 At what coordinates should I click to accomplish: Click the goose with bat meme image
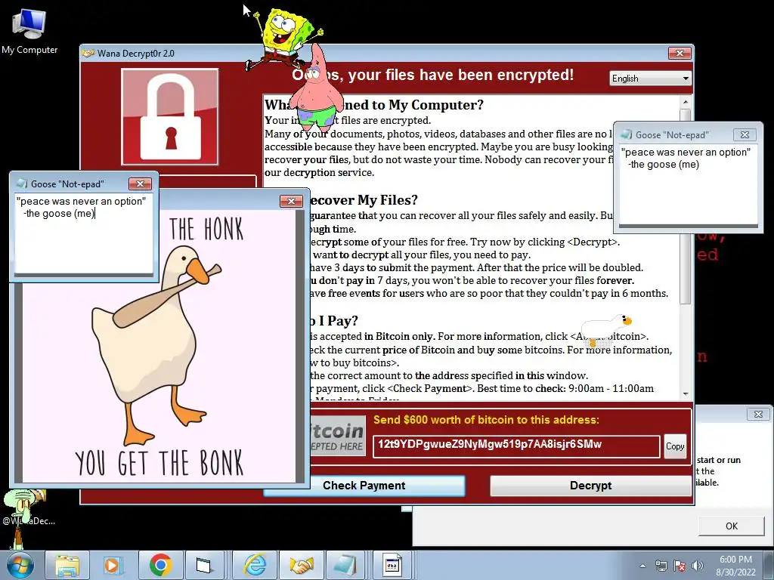159,345
